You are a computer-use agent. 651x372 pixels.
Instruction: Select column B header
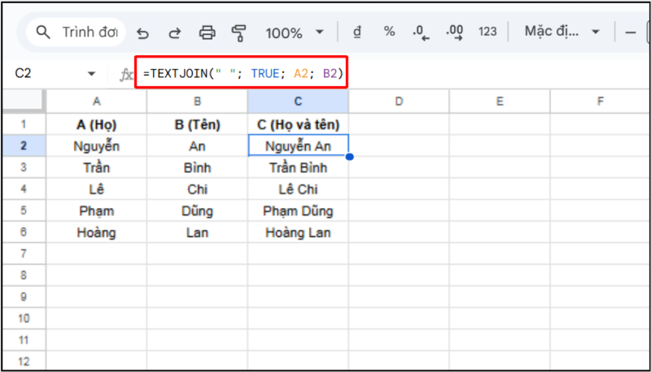tap(197, 101)
